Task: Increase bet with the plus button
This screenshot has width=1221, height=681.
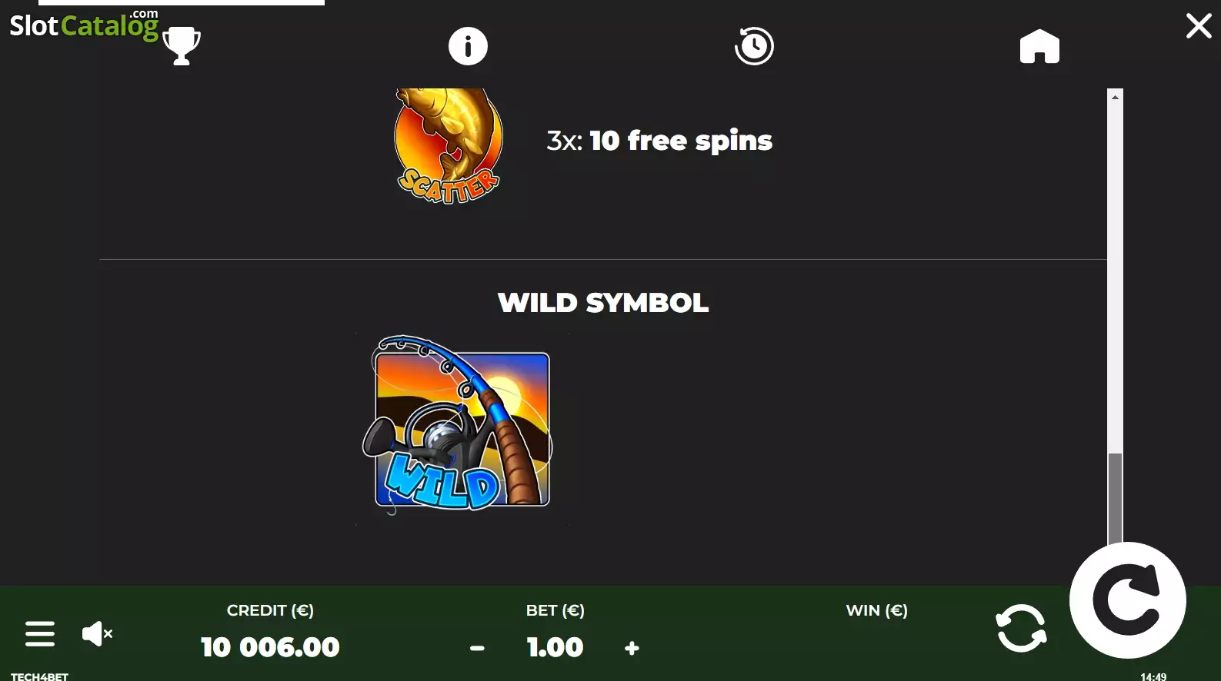Action: 632,648
